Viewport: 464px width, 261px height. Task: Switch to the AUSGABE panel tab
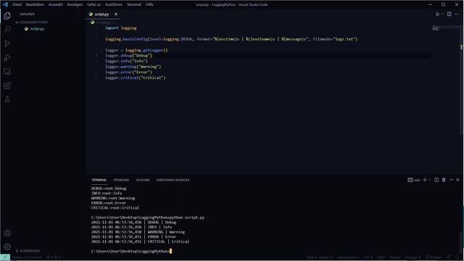[x=143, y=180]
